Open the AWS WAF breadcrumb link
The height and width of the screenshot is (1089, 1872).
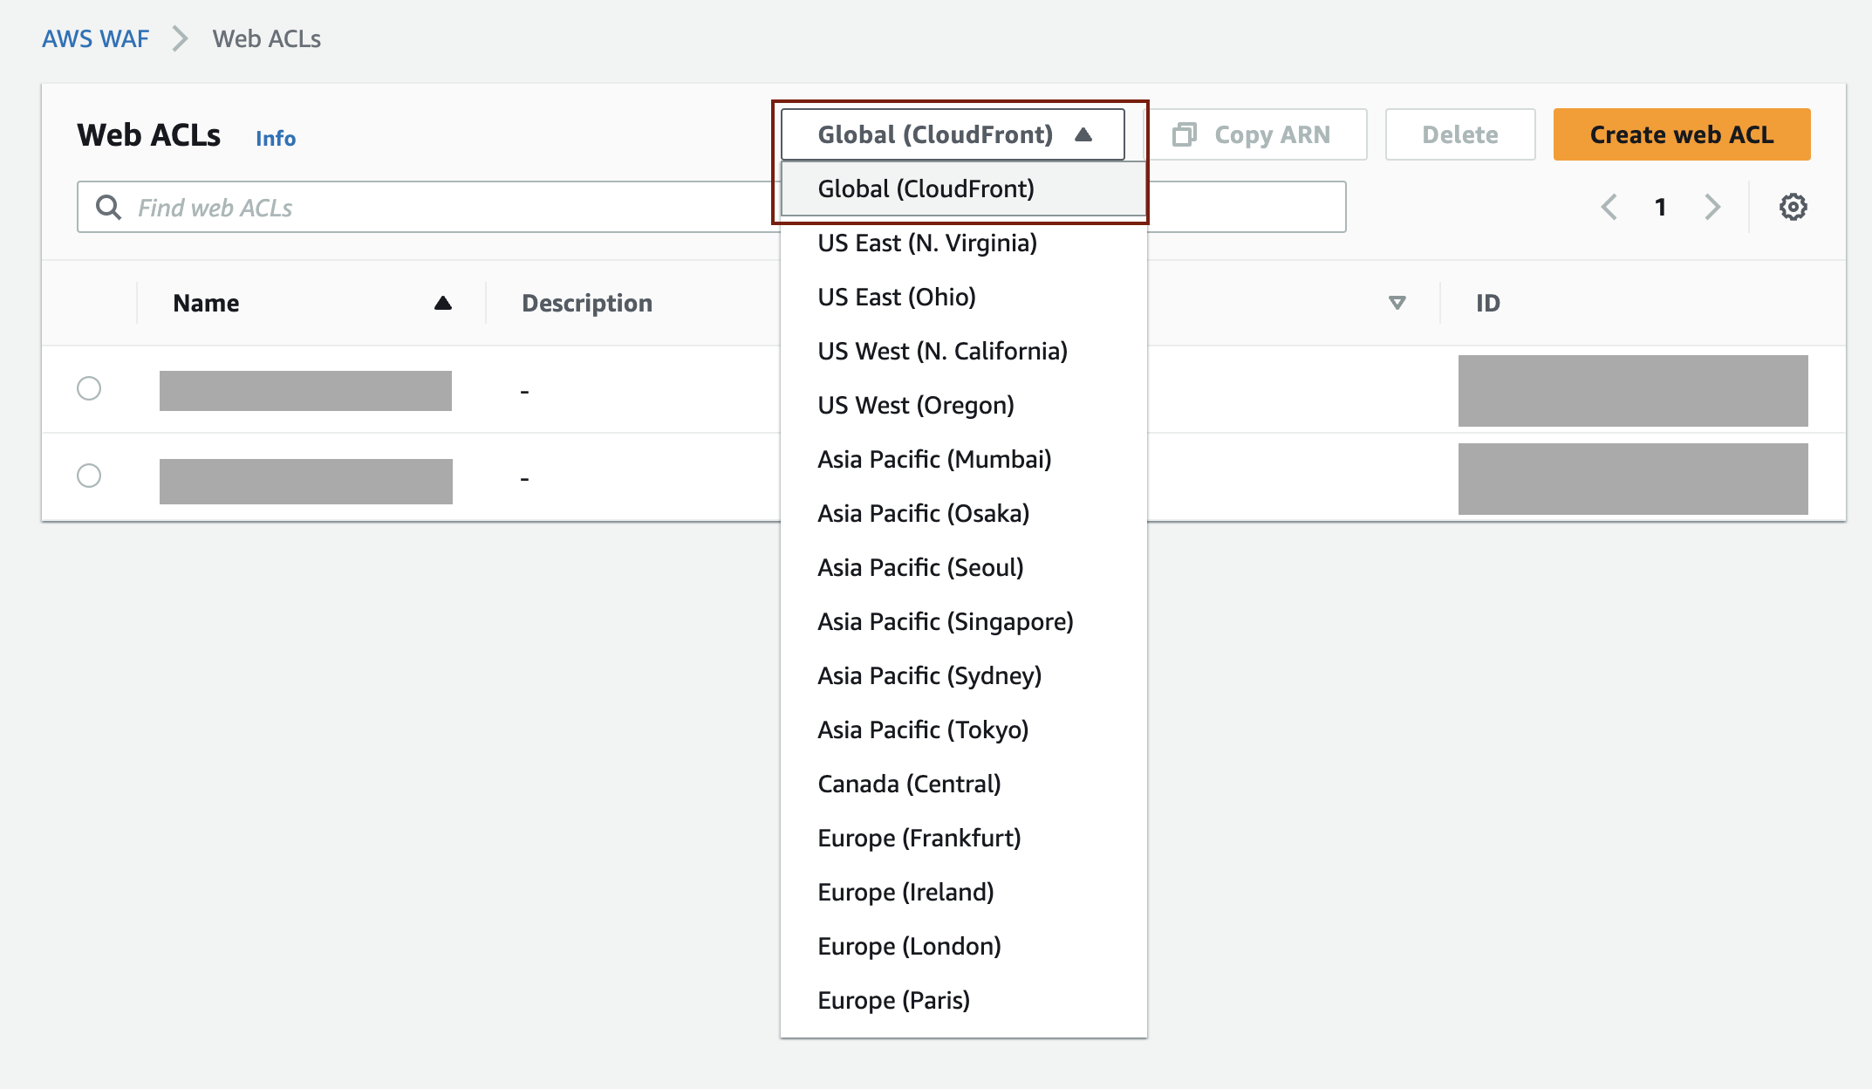coord(96,39)
